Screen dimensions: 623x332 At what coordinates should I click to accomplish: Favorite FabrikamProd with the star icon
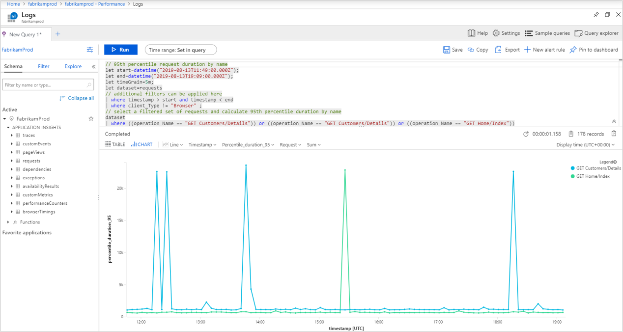click(91, 119)
